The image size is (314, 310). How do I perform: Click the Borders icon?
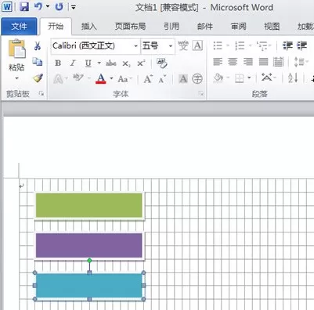[x=240, y=78]
